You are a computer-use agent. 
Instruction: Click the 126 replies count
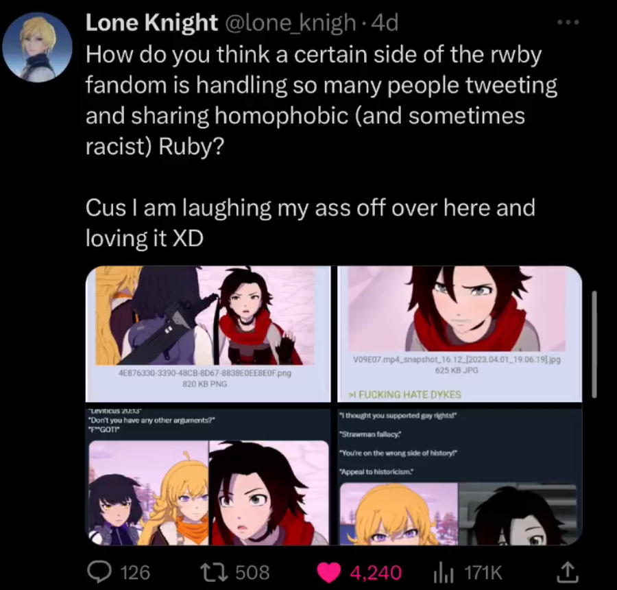click(135, 573)
